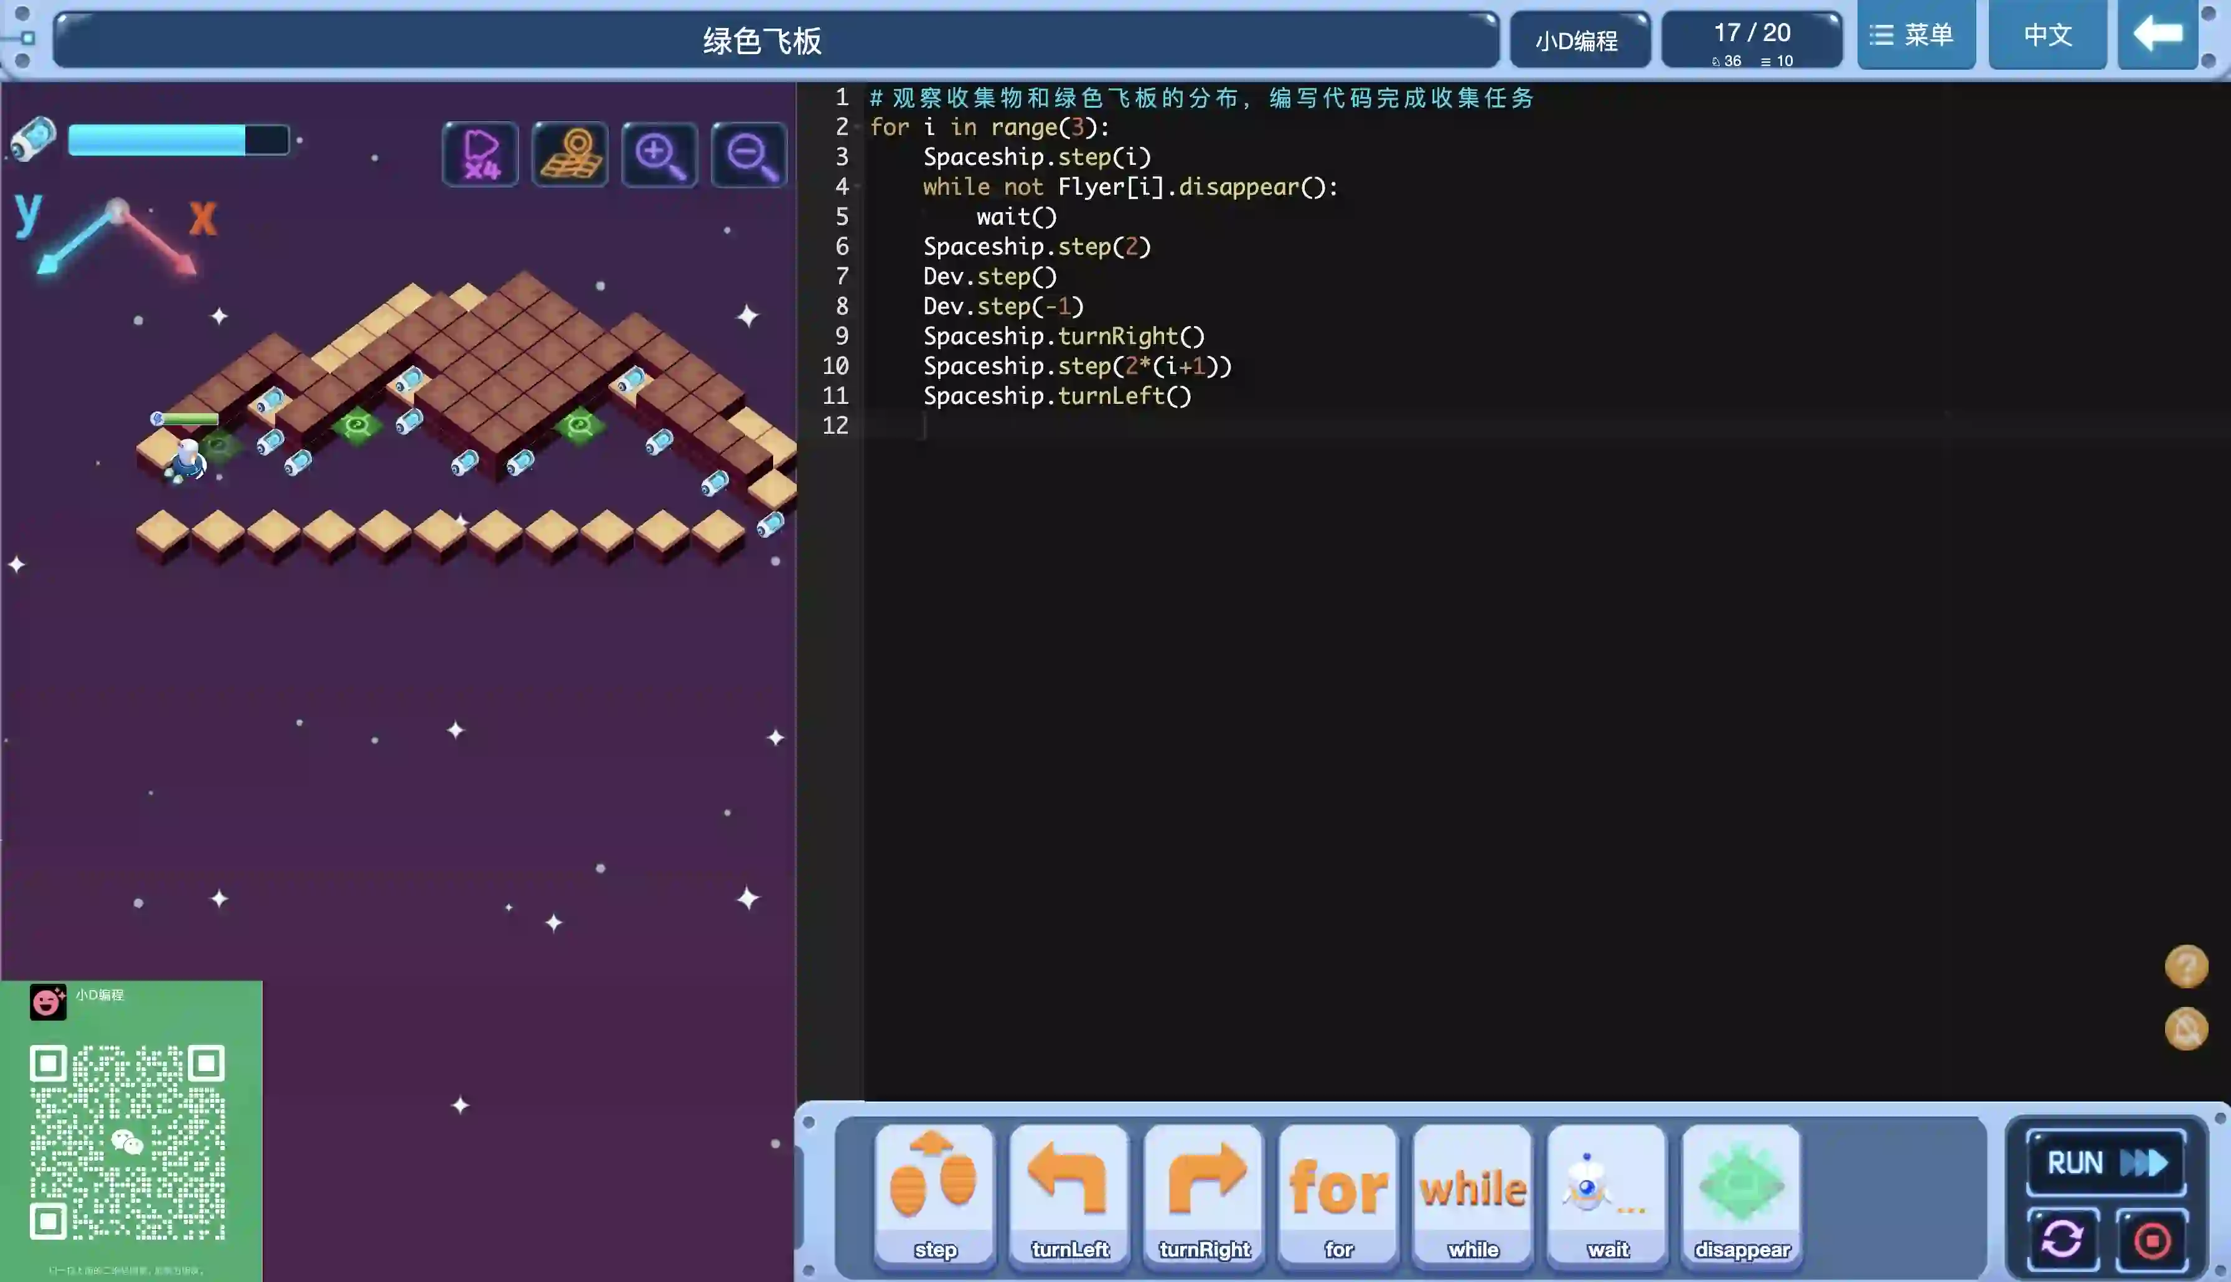Collapse the for loop on line 2
The width and height of the screenshot is (2231, 1282).
858,128
